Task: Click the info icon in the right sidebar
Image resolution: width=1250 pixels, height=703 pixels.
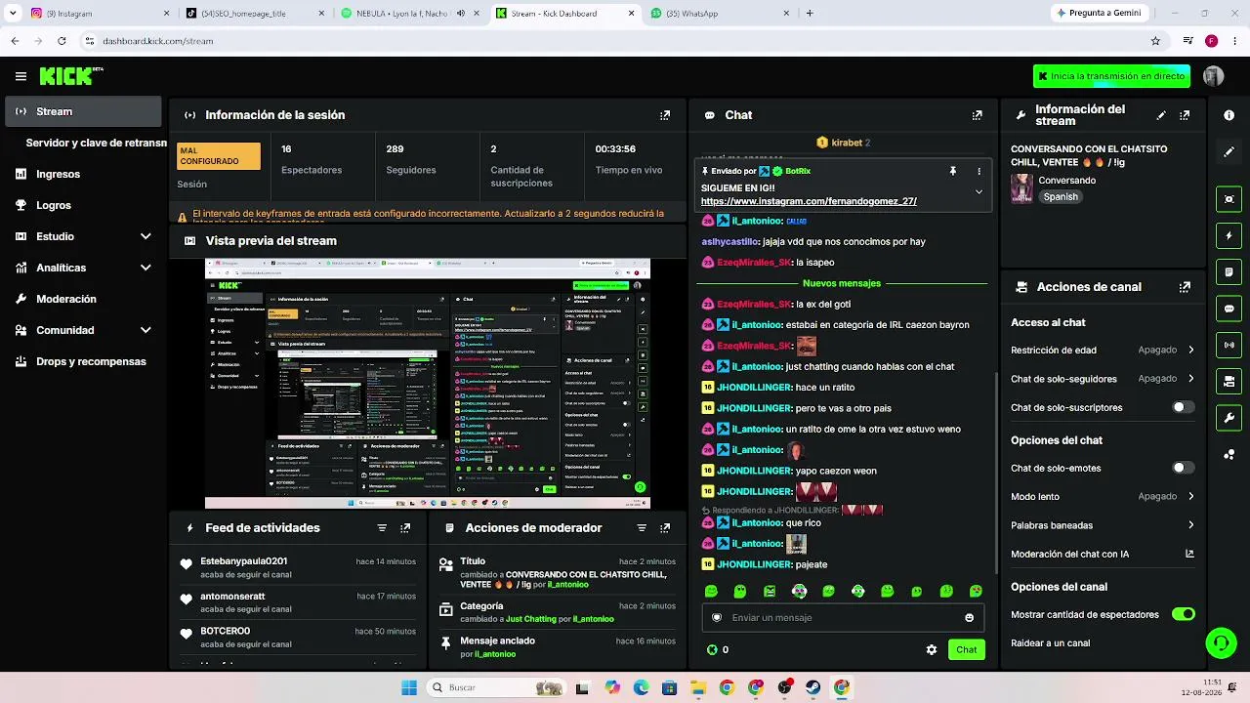Action: [x=1229, y=115]
